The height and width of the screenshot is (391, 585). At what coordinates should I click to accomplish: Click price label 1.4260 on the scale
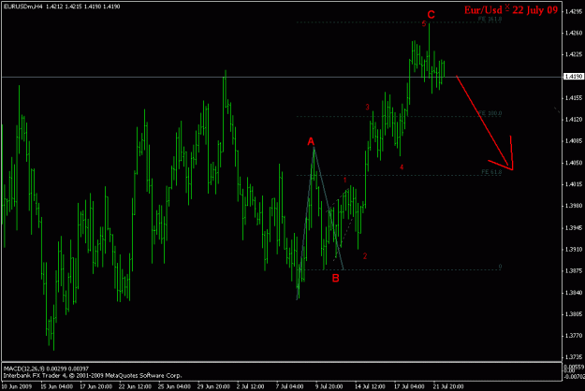[574, 33]
